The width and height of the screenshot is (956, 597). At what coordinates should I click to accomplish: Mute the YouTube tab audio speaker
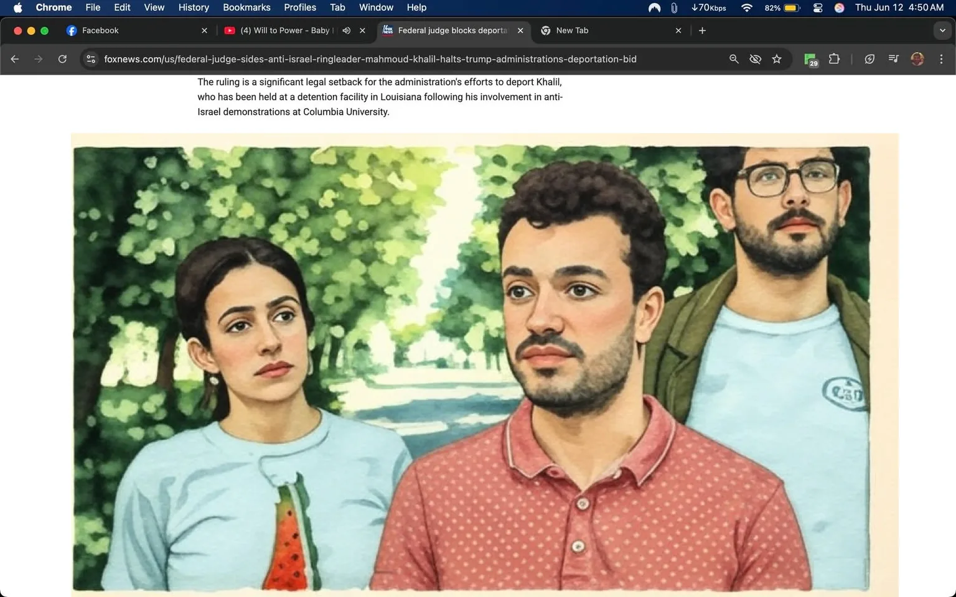pyautogui.click(x=347, y=30)
